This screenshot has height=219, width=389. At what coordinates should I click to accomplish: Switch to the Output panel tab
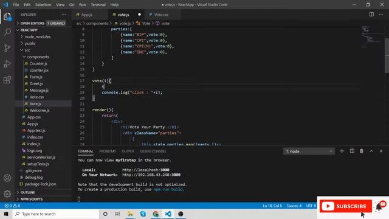(128, 151)
